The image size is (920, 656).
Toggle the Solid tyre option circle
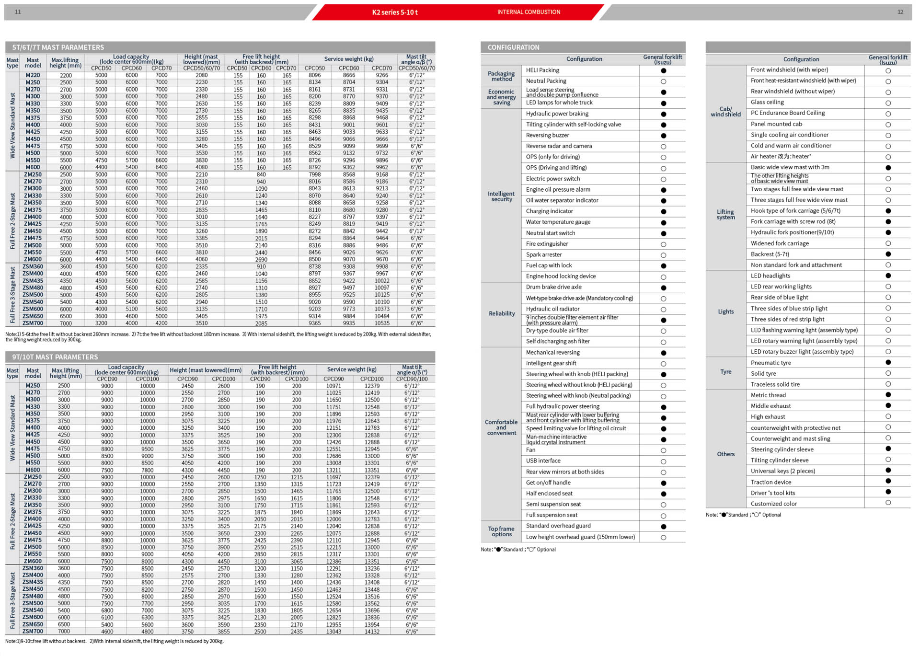pos(888,373)
